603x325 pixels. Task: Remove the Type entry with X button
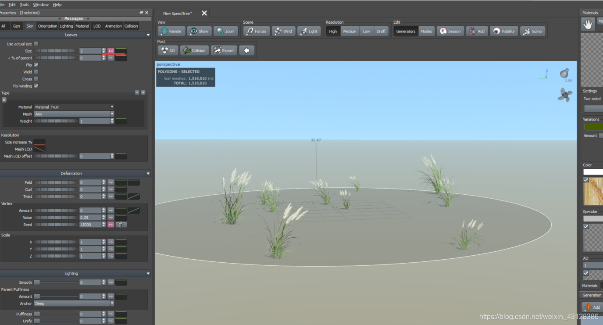[4, 100]
